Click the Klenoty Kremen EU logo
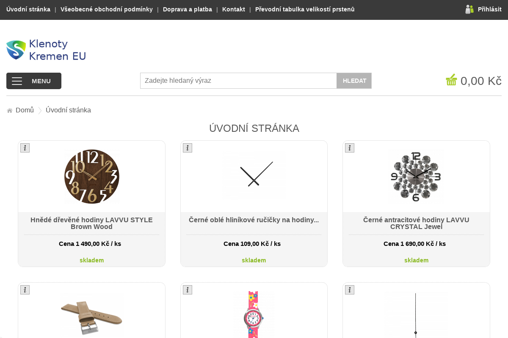This screenshot has width=508, height=338. point(45,49)
